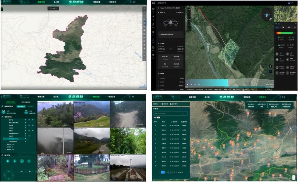Click the zoom control at marker map's lower right
The height and width of the screenshot is (182, 298).
[x=293, y=178]
